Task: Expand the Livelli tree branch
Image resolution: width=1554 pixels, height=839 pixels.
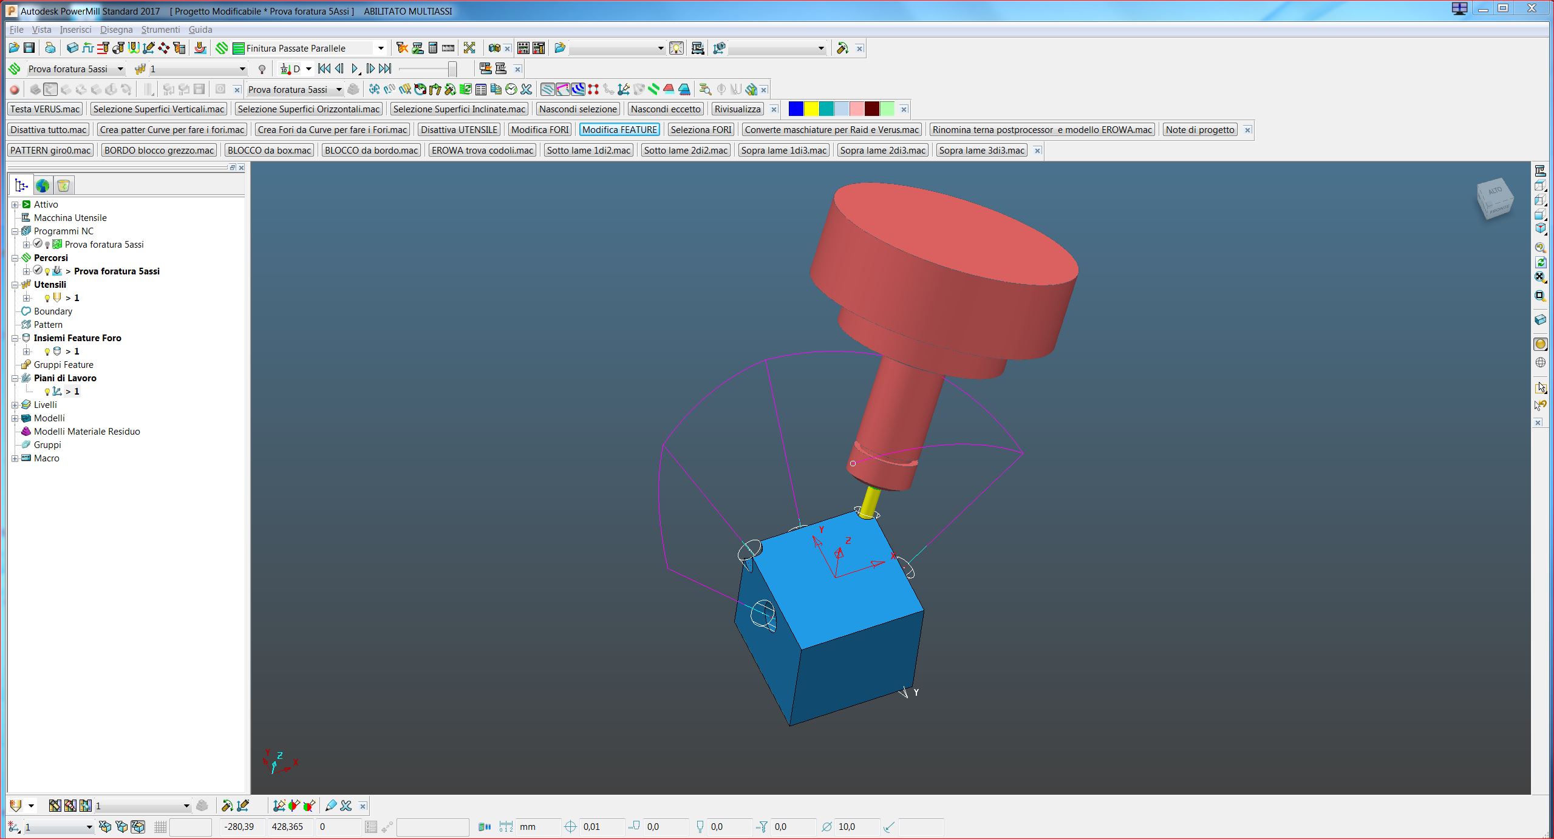Action: pyautogui.click(x=15, y=404)
